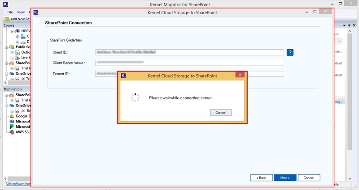Click the OneDrive cloud icon in the Source tree
Screen dimensions: 359x190
tap(12, 73)
